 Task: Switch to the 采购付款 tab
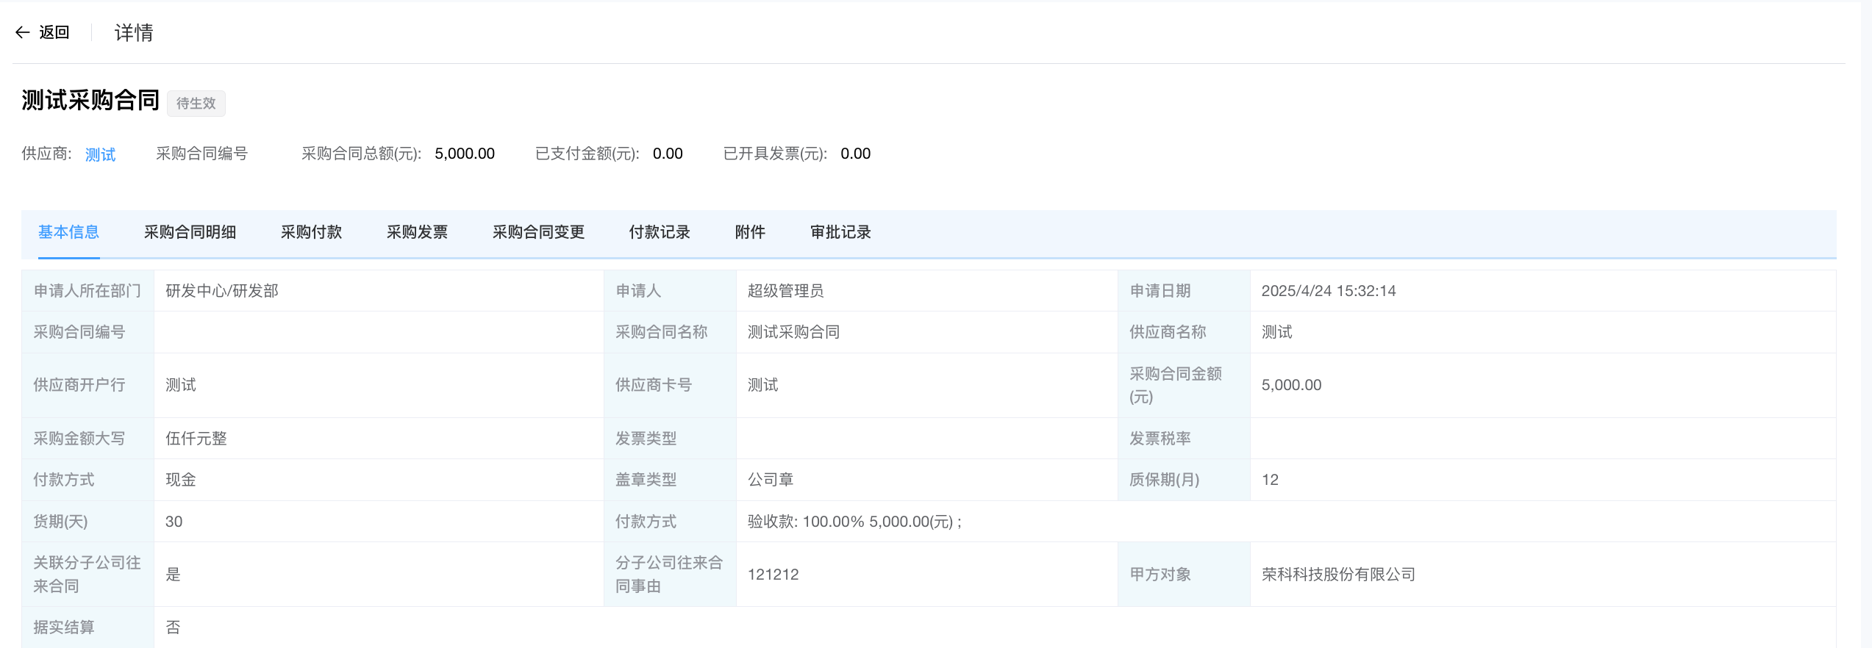[311, 232]
